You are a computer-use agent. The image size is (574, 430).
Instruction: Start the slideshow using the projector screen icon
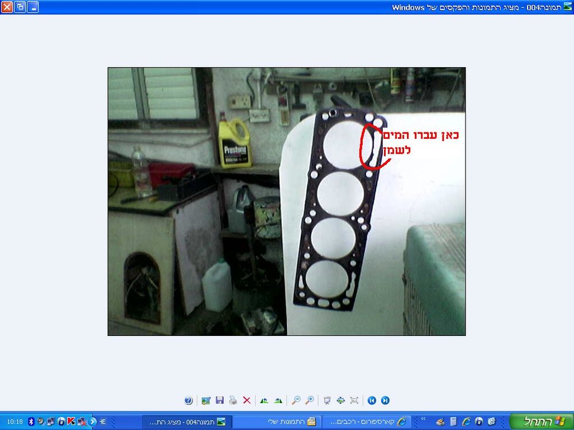327,400
